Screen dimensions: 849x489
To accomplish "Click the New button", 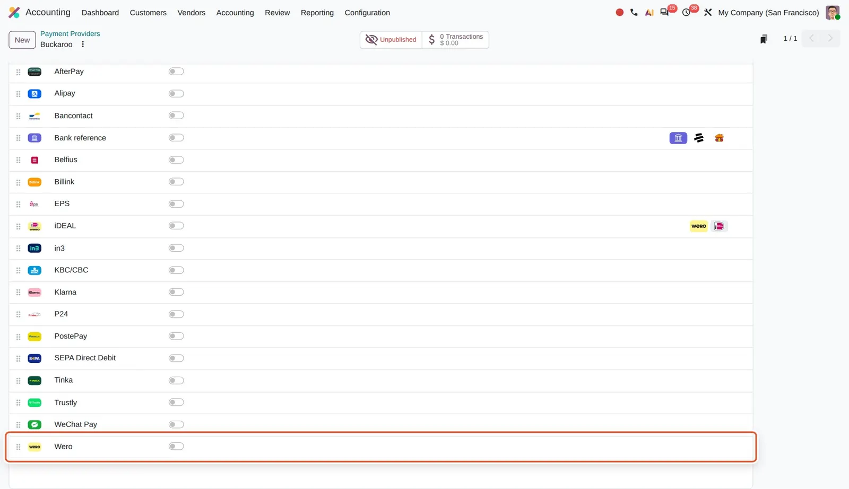I will click(x=22, y=40).
